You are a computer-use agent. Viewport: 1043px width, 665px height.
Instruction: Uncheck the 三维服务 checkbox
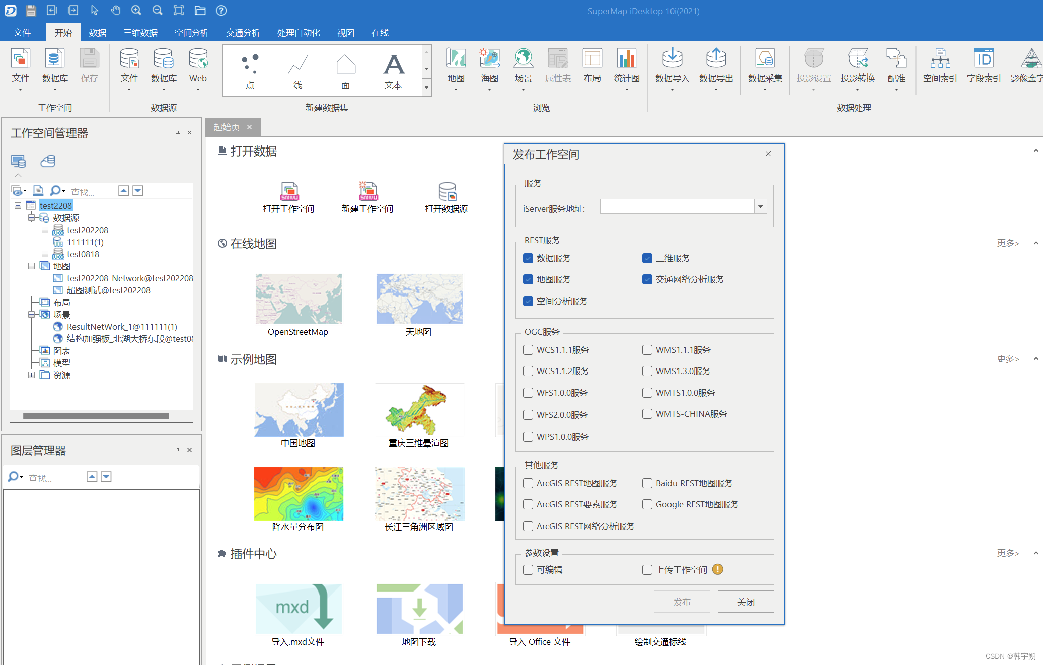click(647, 258)
